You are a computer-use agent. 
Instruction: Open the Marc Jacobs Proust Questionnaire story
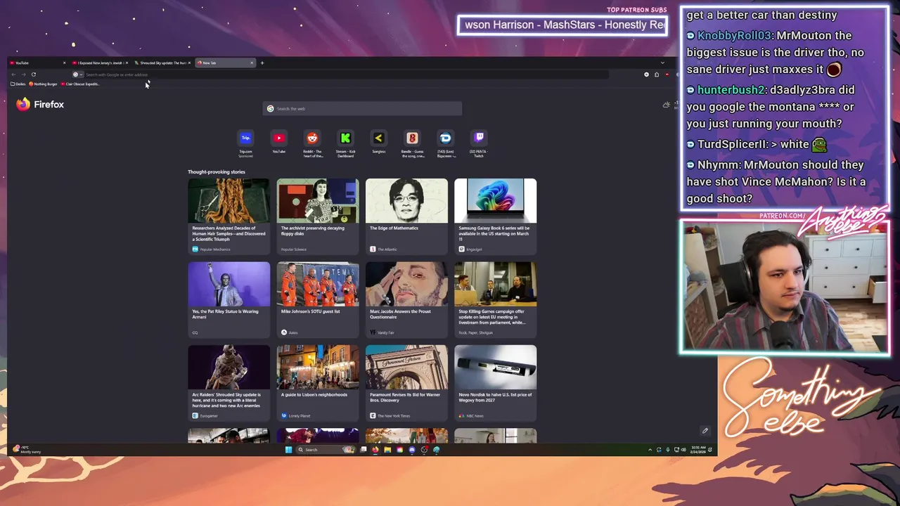pos(406,300)
